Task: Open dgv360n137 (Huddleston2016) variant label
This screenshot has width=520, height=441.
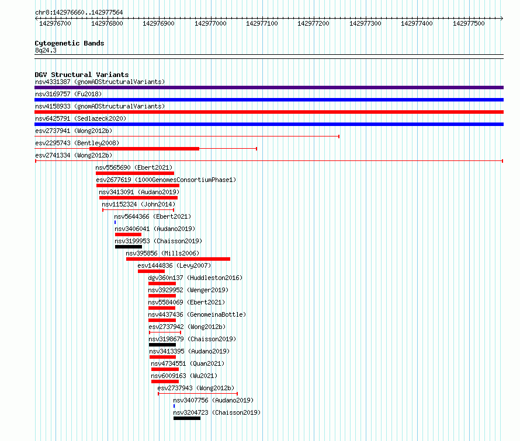Action: (195, 278)
